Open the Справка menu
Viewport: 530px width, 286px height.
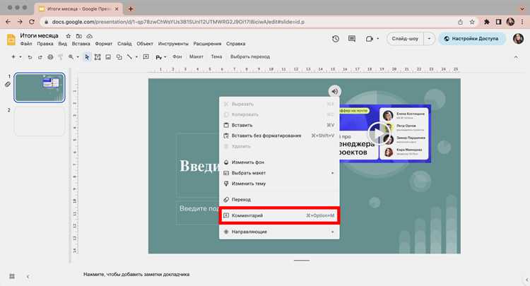tap(235, 44)
